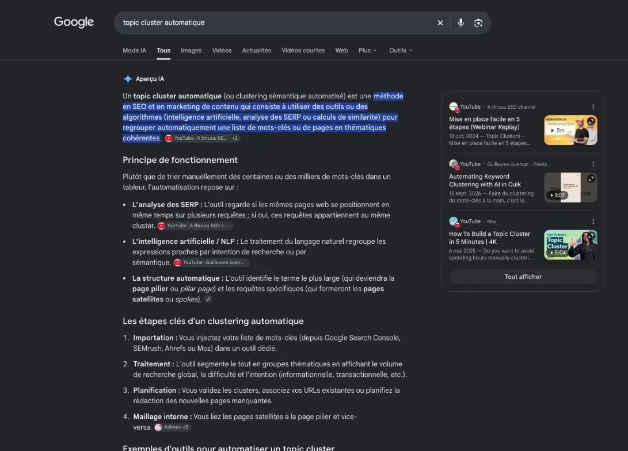Click the step label 'Traitement :'
The image size is (628, 451).
(154, 364)
